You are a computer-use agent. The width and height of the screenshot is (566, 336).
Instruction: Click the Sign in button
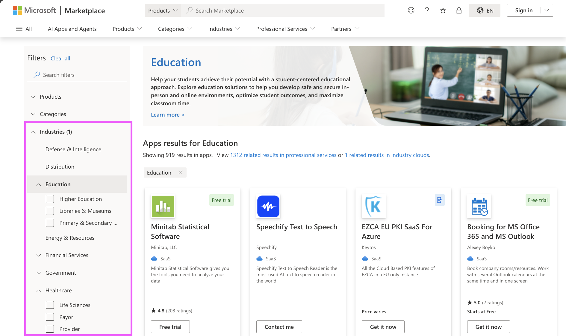coord(524,10)
